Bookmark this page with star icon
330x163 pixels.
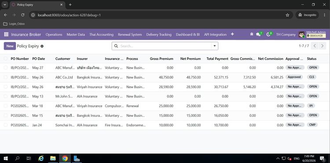tap(287, 15)
